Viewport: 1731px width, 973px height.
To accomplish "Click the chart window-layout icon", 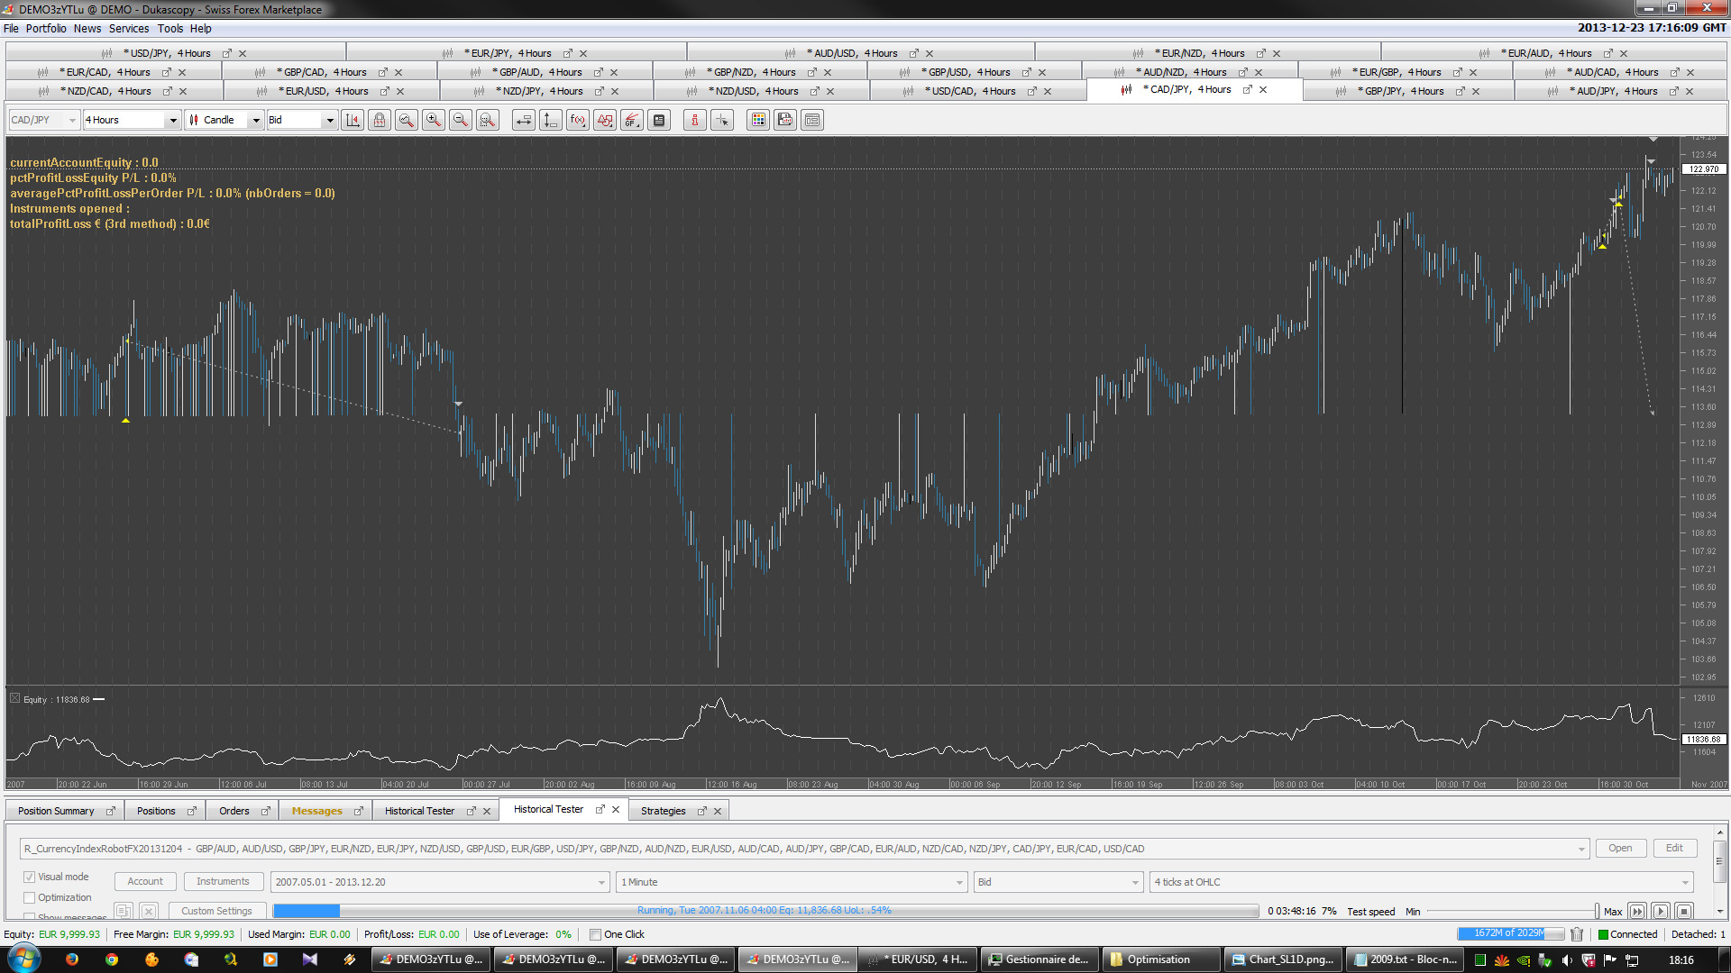I will [812, 120].
